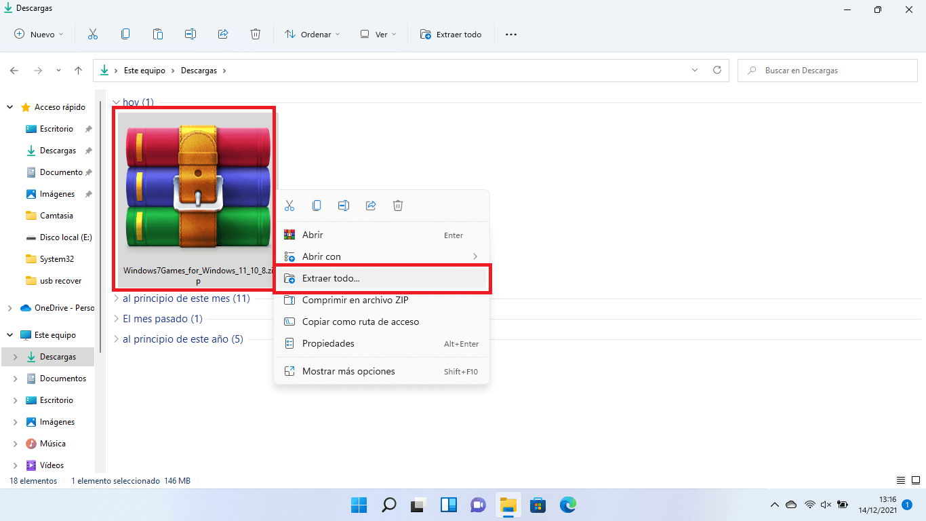926x521 pixels.
Task: Expand Música node under Este equipo
Action: (x=15, y=444)
